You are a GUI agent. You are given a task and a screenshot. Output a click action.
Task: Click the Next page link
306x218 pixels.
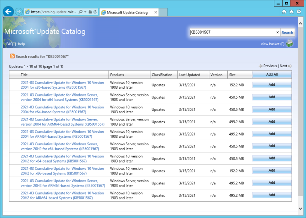click(283, 66)
